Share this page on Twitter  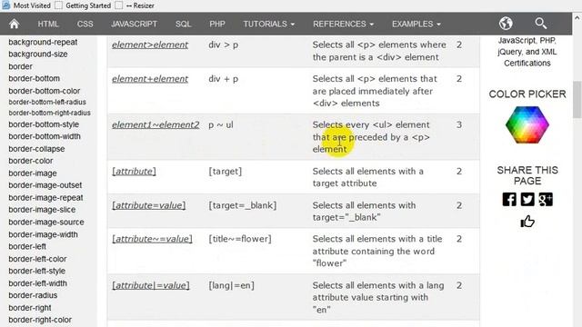click(527, 200)
